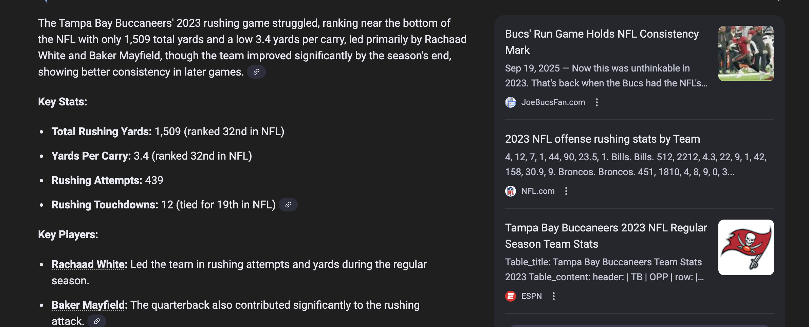The image size is (809, 327).
Task: Click the Buccaneers pirate flag logo thumbnail
Action: tap(746, 247)
